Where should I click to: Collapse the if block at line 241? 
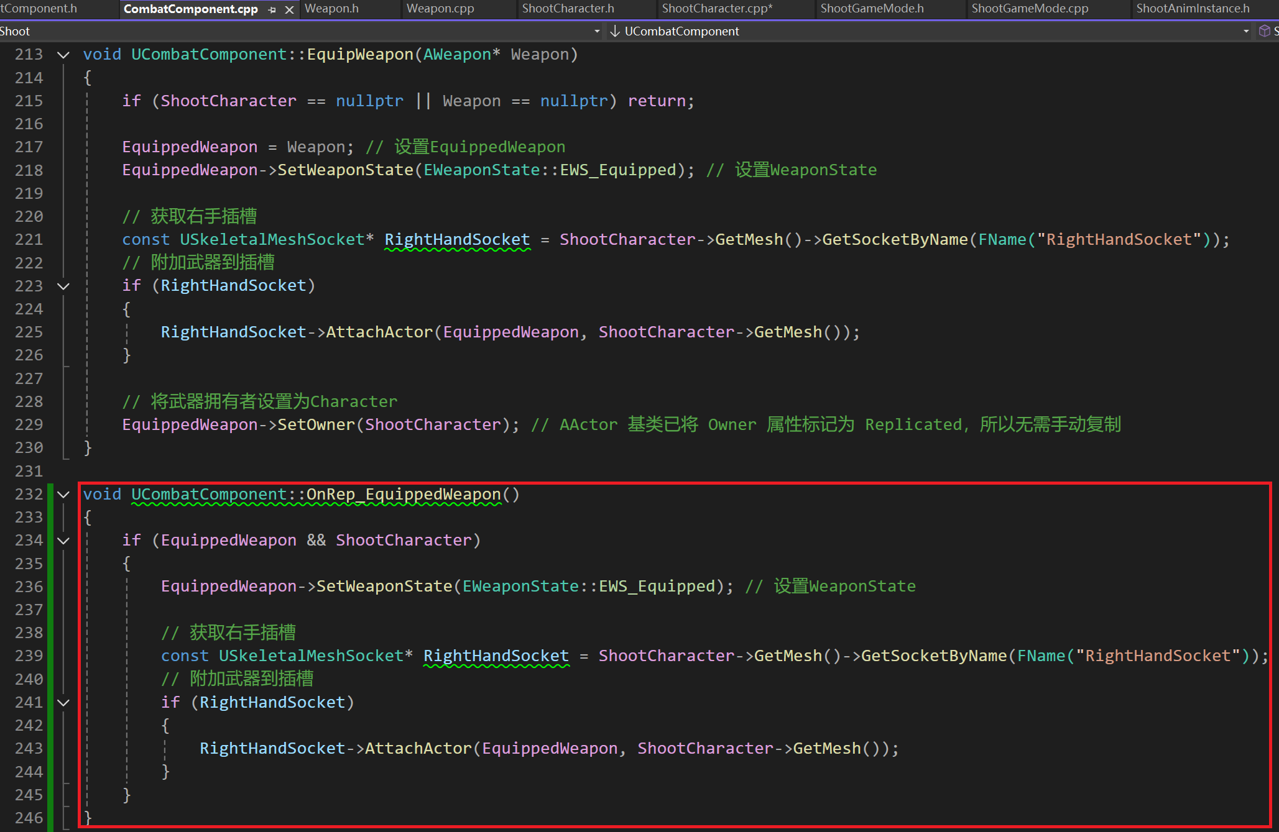pyautogui.click(x=63, y=703)
